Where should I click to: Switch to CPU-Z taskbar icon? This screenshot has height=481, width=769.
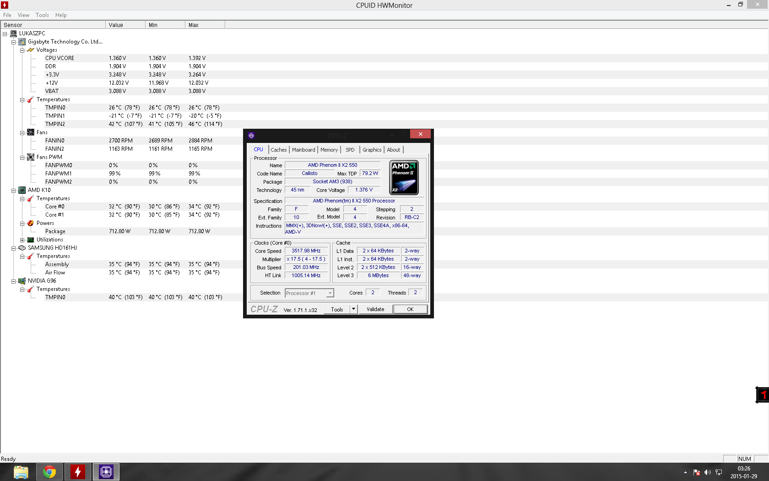tap(106, 472)
